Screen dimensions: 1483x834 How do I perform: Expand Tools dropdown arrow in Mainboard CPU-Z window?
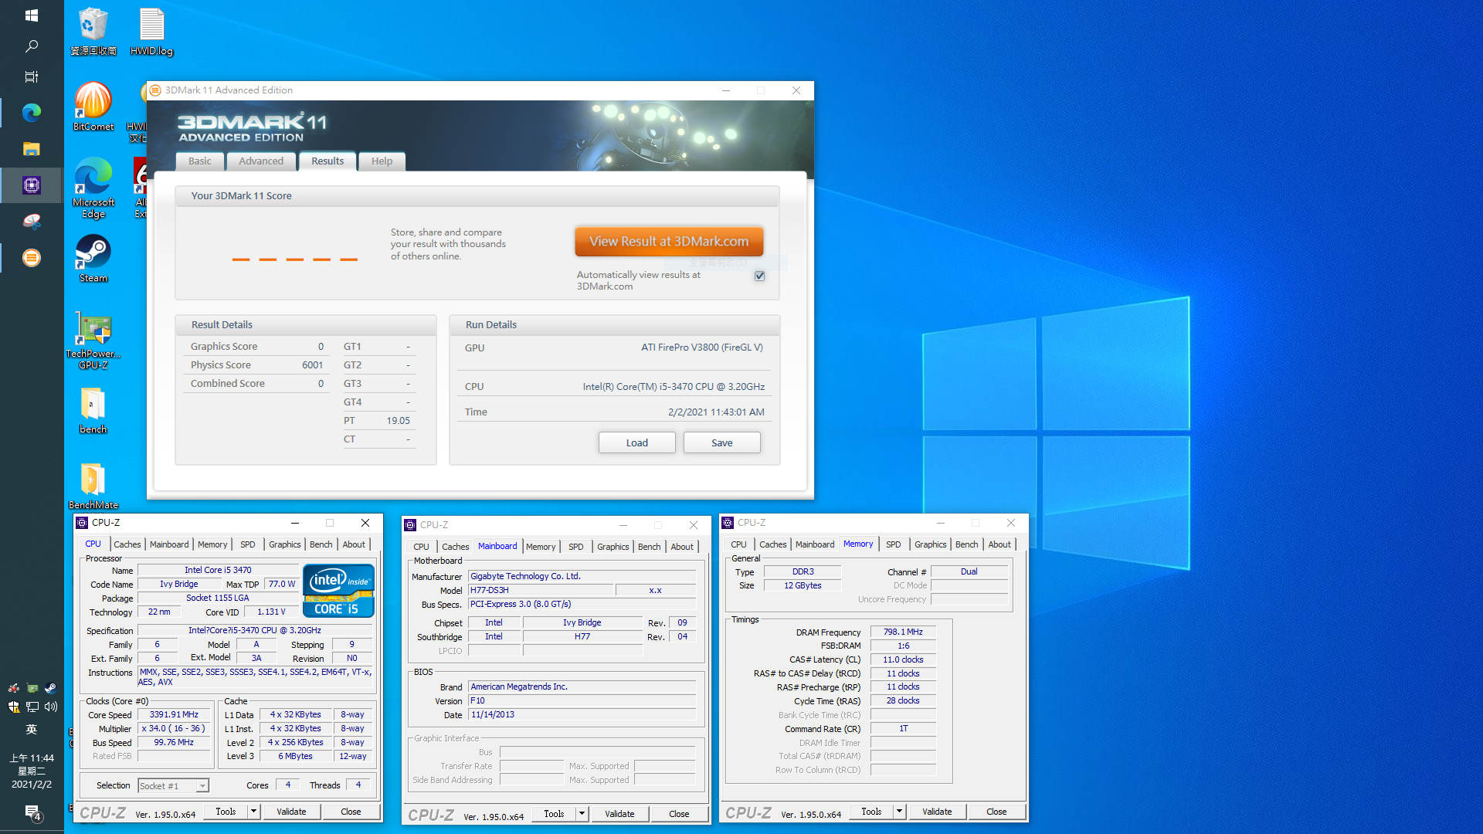tap(582, 814)
